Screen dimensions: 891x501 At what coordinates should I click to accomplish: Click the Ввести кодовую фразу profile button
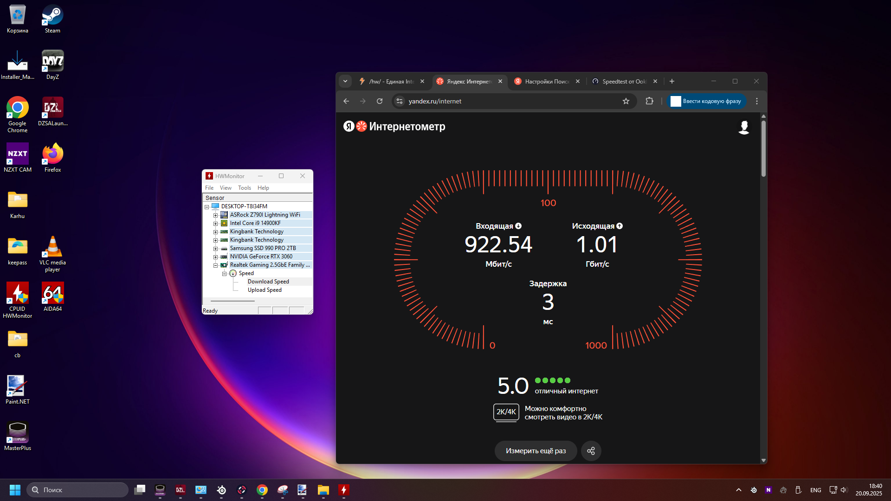click(x=706, y=101)
